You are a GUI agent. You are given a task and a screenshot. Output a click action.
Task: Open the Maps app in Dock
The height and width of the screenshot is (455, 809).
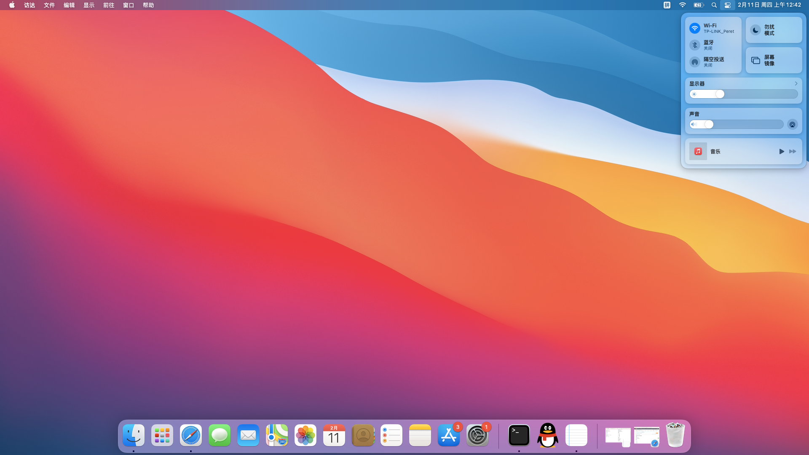276,435
